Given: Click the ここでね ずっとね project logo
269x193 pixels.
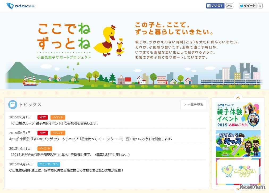Looking at the screenshot, I should click(x=64, y=36).
